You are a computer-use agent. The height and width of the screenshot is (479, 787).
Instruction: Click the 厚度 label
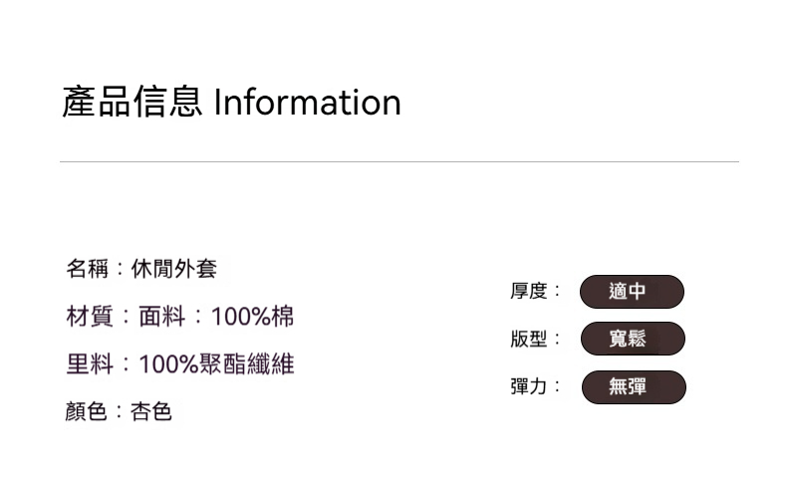529,292
